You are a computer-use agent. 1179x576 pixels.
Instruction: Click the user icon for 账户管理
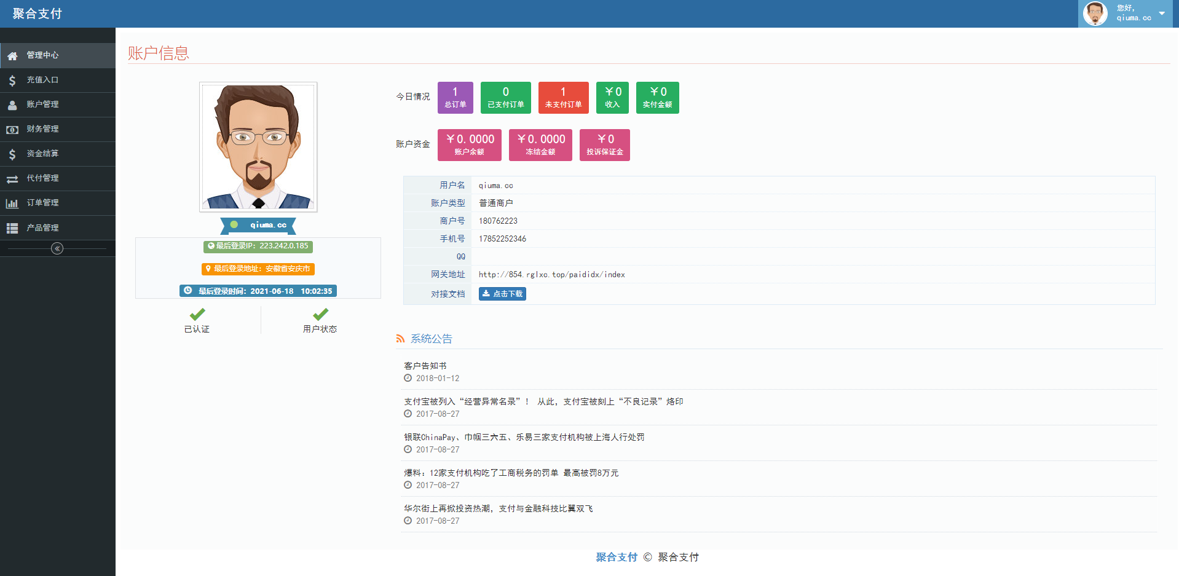12,105
